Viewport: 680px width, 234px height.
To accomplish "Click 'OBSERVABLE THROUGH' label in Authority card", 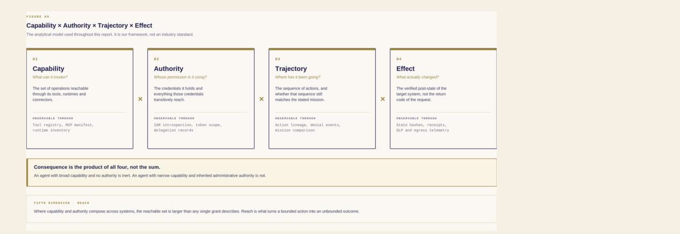I will click(x=174, y=118).
